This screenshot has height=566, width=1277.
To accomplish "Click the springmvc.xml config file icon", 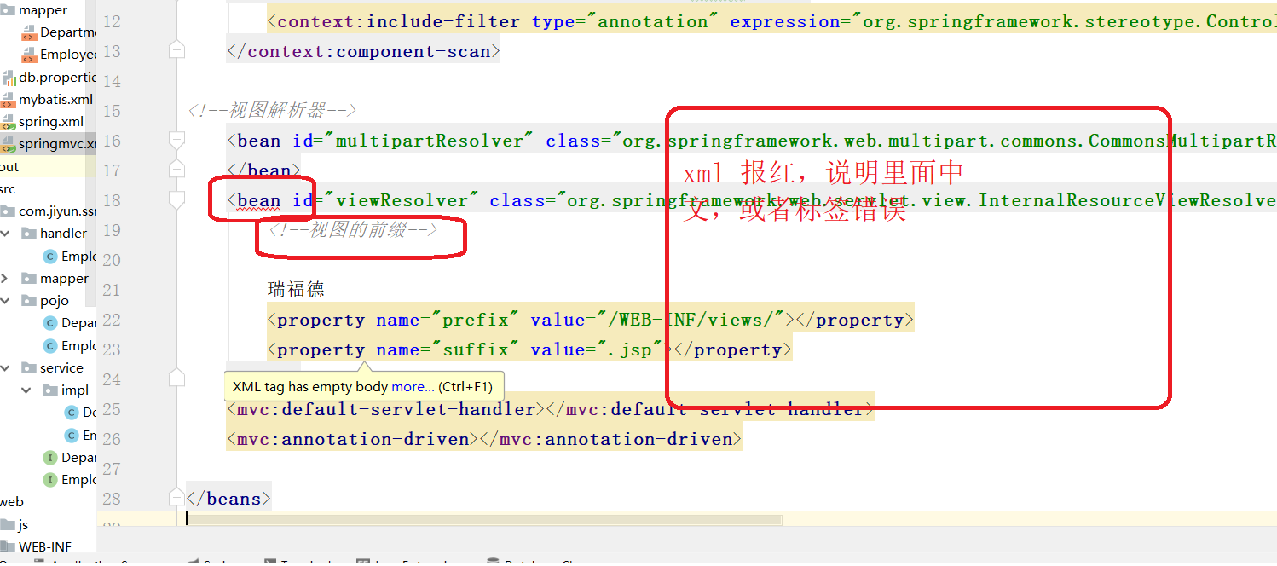I will tap(9, 144).
